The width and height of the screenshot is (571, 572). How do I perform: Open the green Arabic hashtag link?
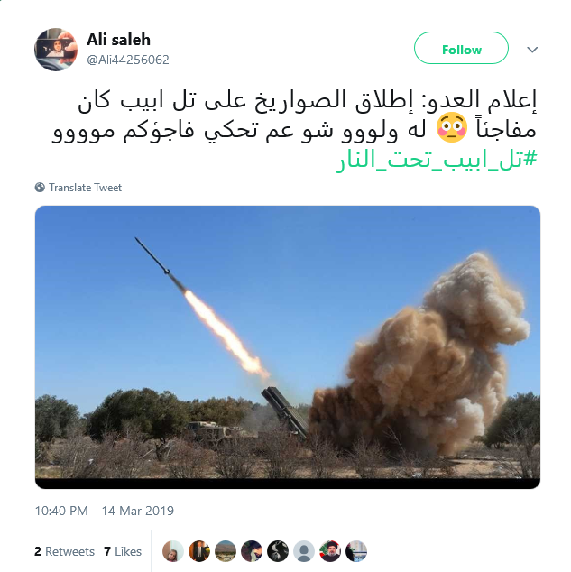[x=437, y=160]
